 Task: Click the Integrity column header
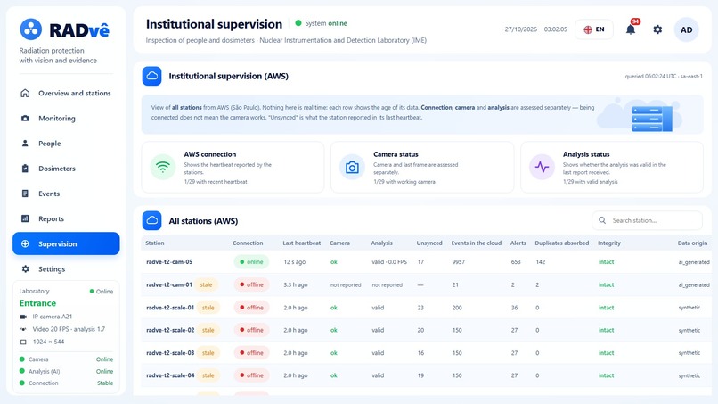coord(609,243)
